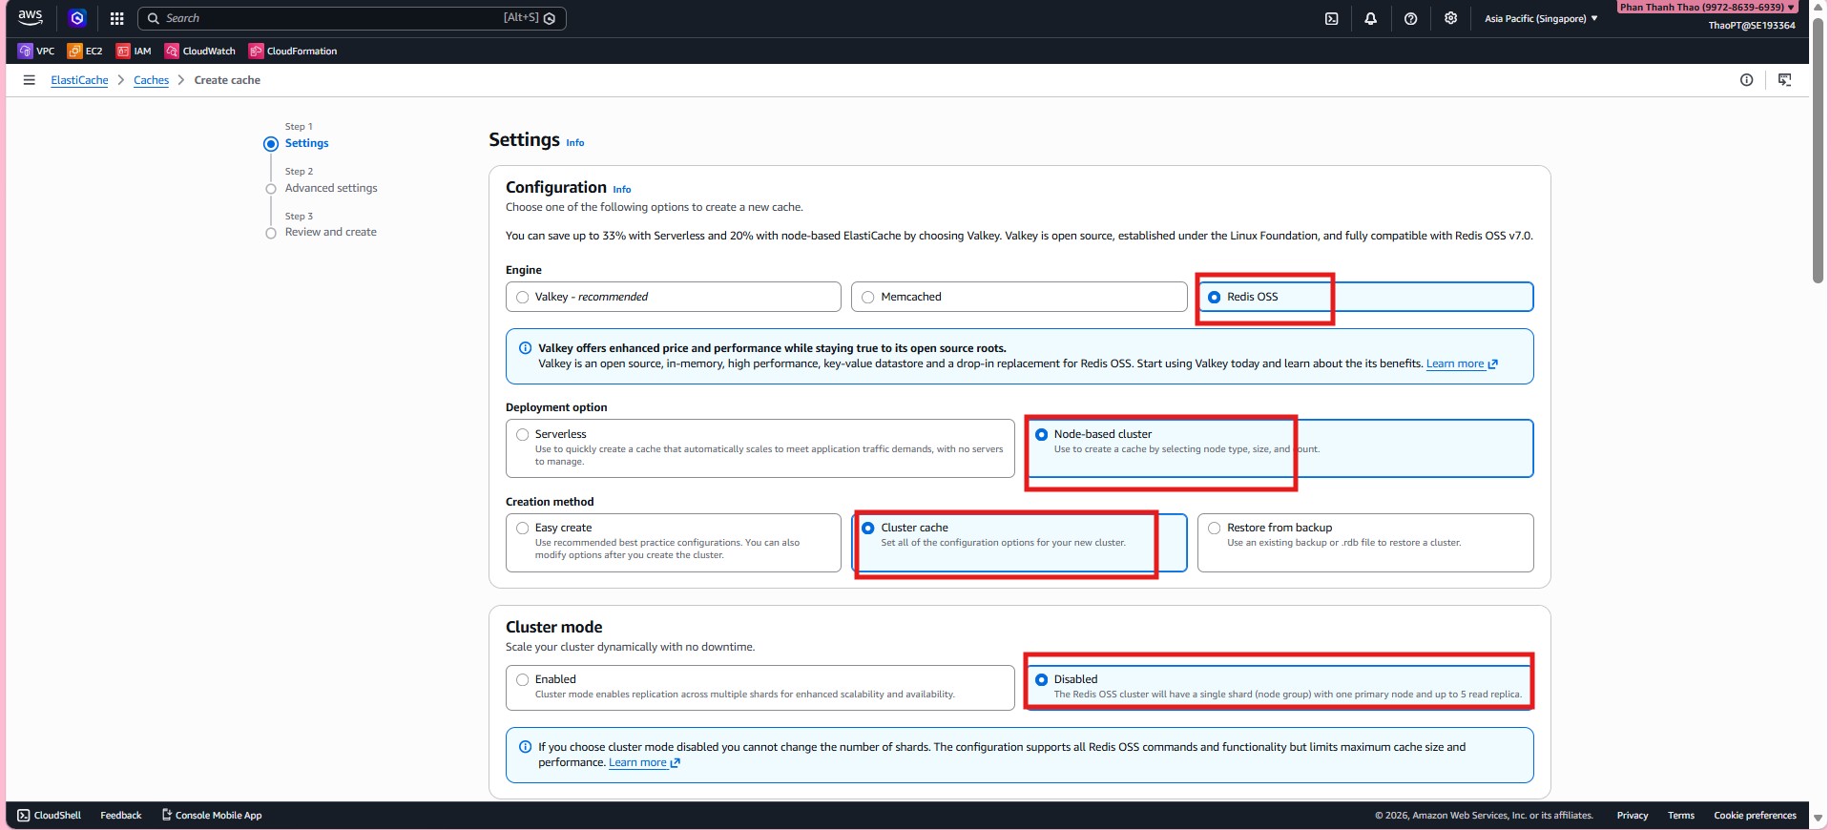Click info icon in cluster mode notice
The width and height of the screenshot is (1831, 830).
click(525, 747)
